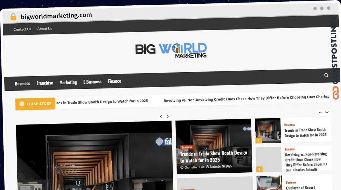Click the bigworldmarketing.com address text
Image resolution: width=341 pixels, height=190 pixels.
[56, 16]
